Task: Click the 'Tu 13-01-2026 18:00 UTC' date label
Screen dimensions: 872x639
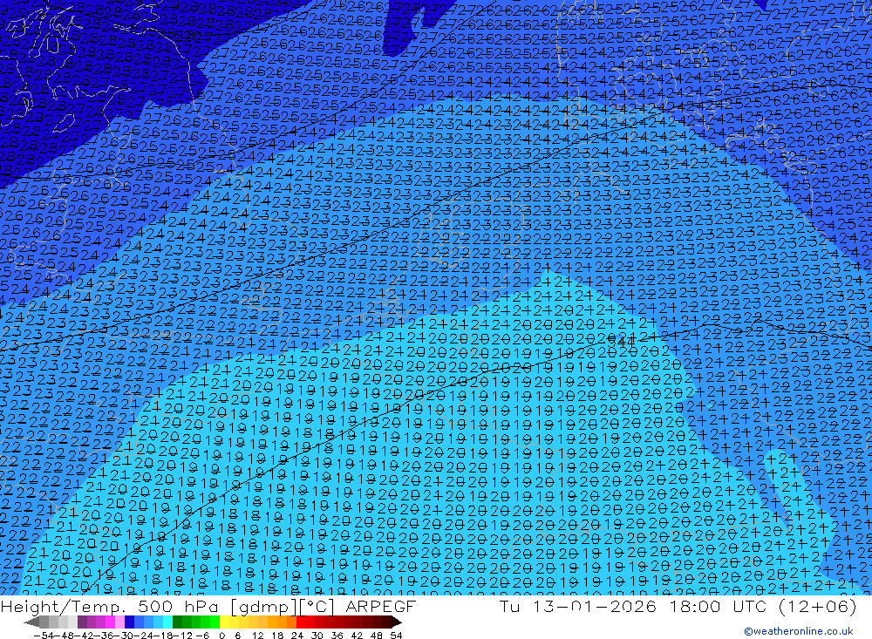Action: coord(633,606)
